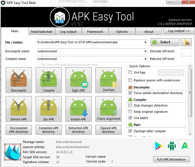Click the Quick Options scrollbar thumb
The width and height of the screenshot is (195, 167).
click(x=190, y=93)
